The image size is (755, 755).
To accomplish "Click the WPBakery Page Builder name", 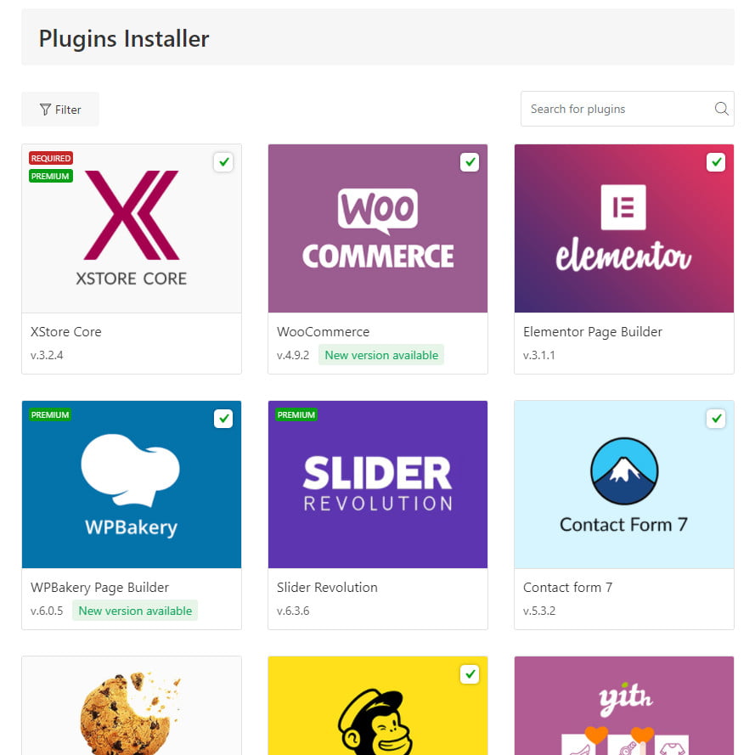I will coord(99,588).
